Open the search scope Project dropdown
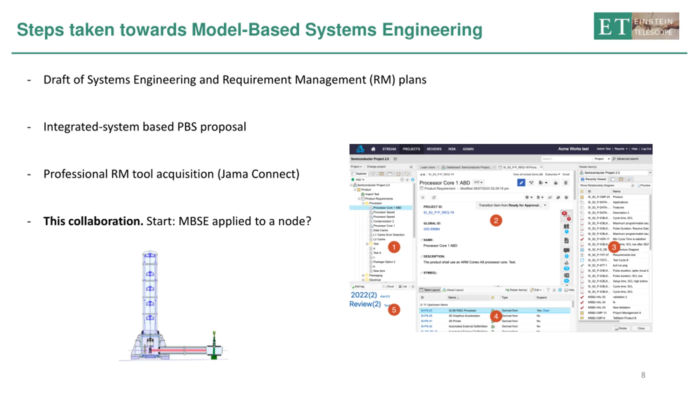The image size is (699, 393). tap(602, 159)
